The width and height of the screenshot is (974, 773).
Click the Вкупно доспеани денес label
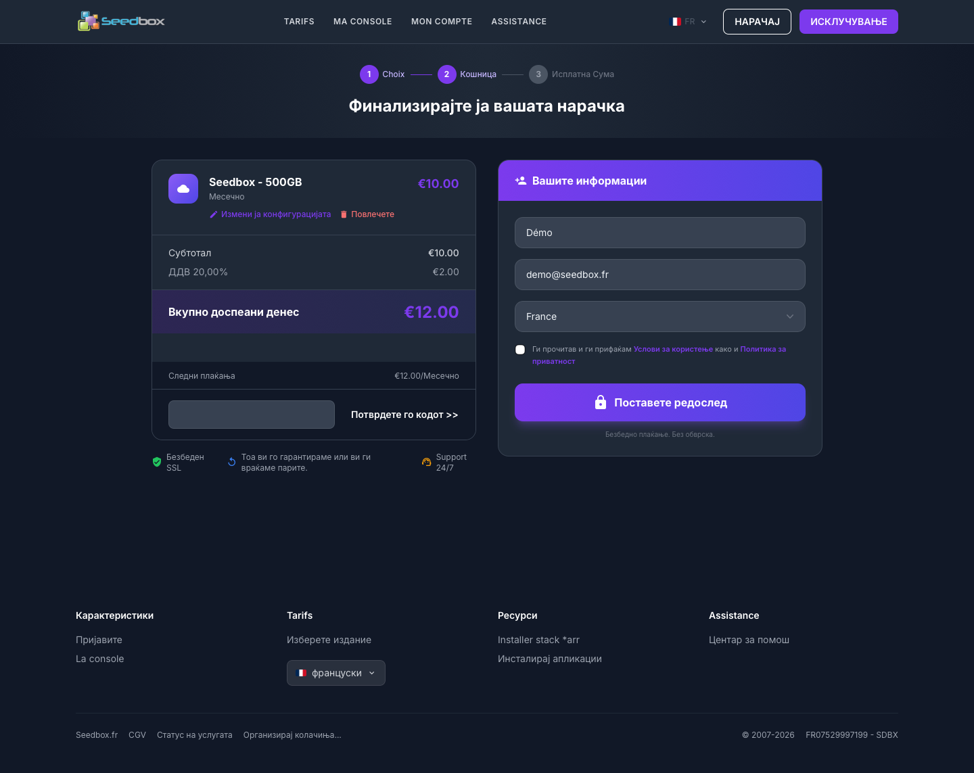[233, 312]
